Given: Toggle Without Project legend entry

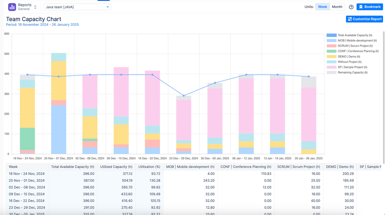Looking at the screenshot, I should coord(344,62).
